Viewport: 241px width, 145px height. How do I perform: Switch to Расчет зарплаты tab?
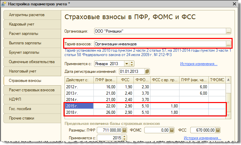click(32, 34)
